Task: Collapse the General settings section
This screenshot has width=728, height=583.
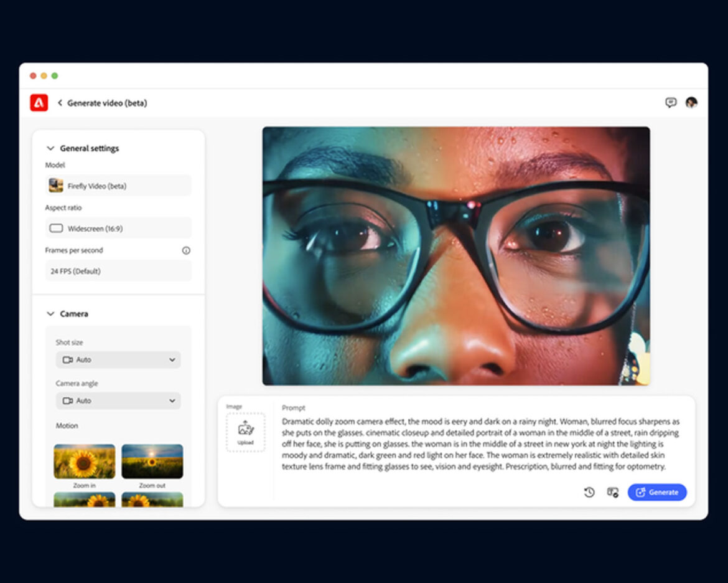Action: click(50, 148)
